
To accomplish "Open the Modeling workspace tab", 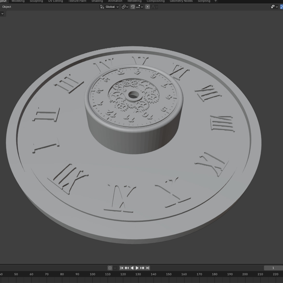I will (18, 1).
